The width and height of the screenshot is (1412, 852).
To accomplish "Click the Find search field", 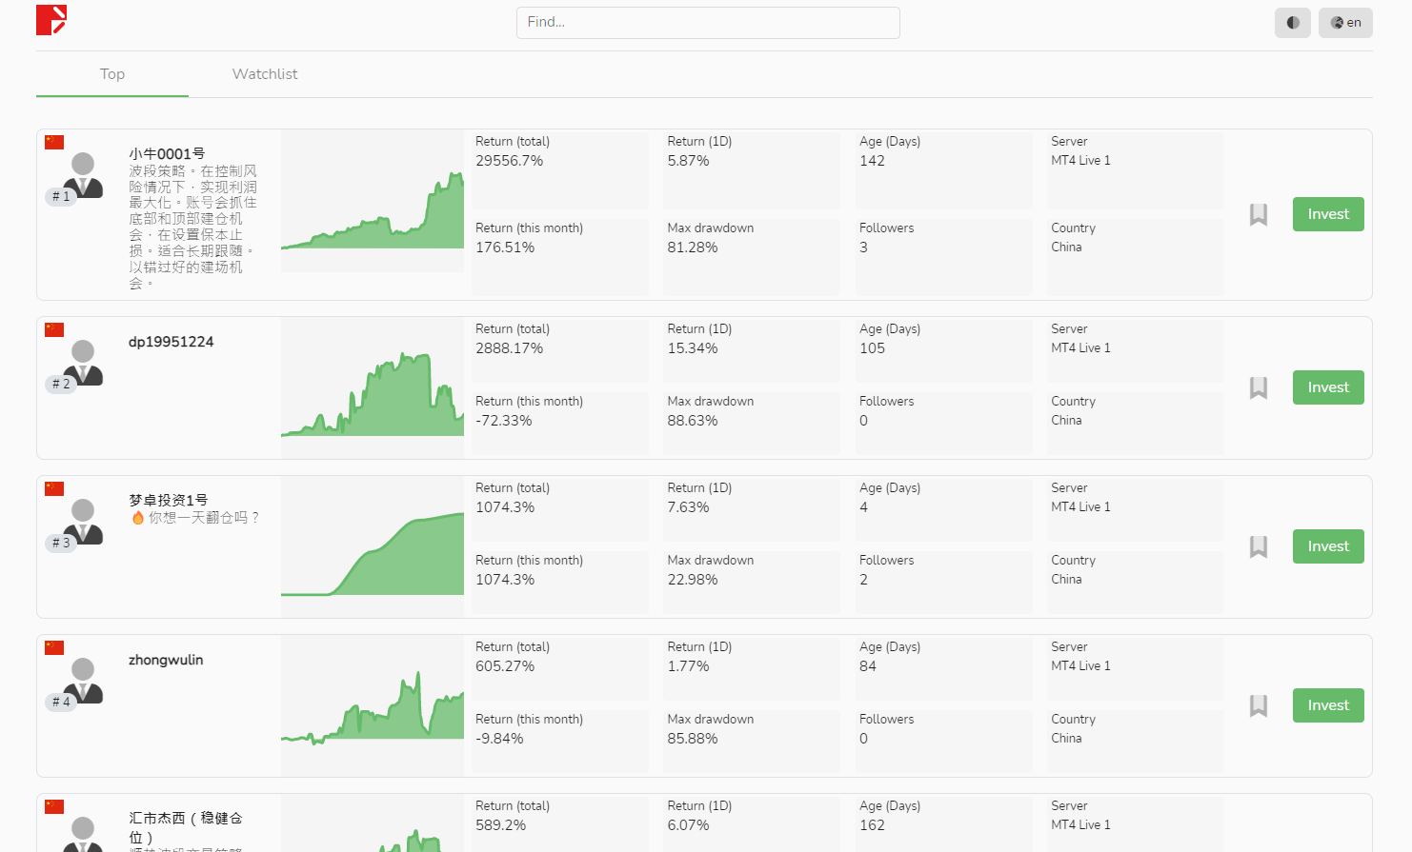I will pos(707,23).
